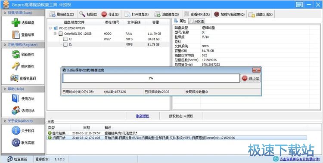The height and width of the screenshot is (163, 323).
Task: Click 刷新授权 sidebar icon
Action: 23,55
